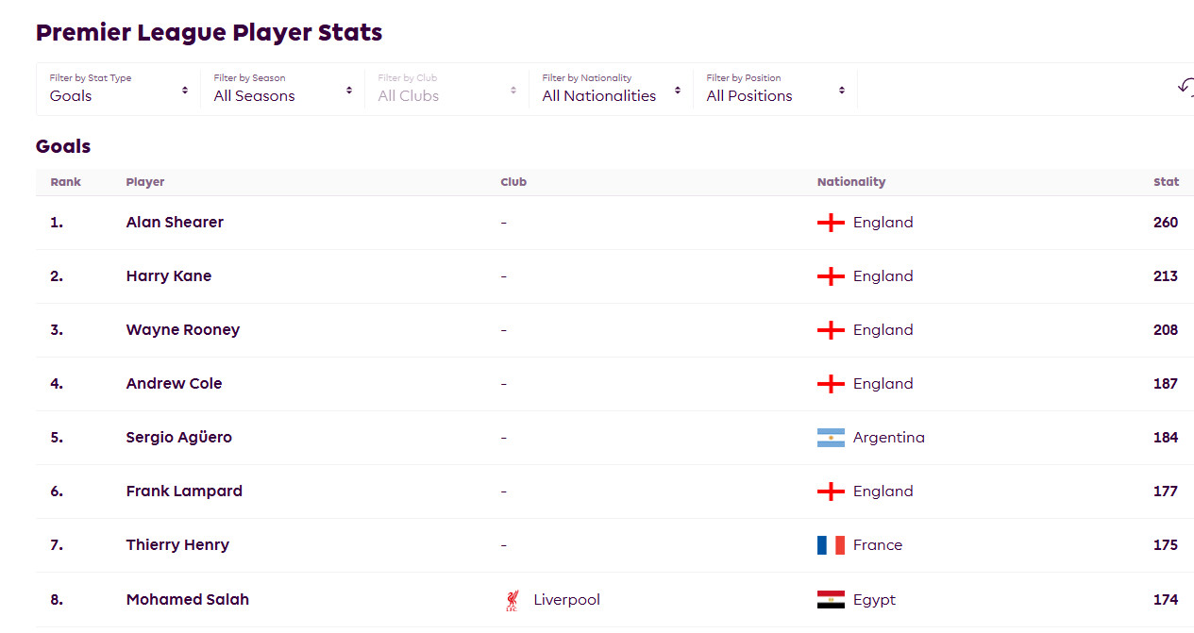This screenshot has width=1194, height=633.
Task: Click Egypt flag in Mohamed Salah row
Action: (x=831, y=600)
